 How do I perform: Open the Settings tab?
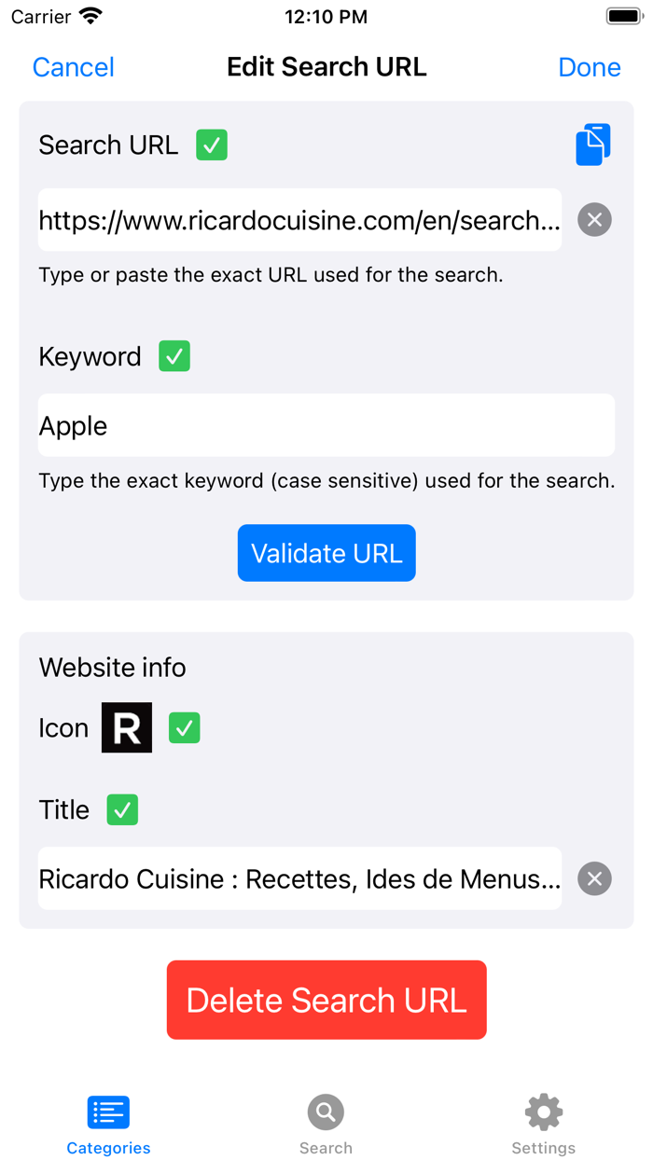[543, 1124]
